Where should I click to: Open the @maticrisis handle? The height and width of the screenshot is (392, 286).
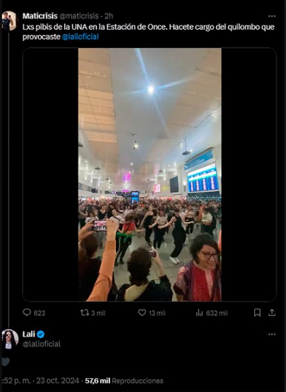pyautogui.click(x=79, y=16)
